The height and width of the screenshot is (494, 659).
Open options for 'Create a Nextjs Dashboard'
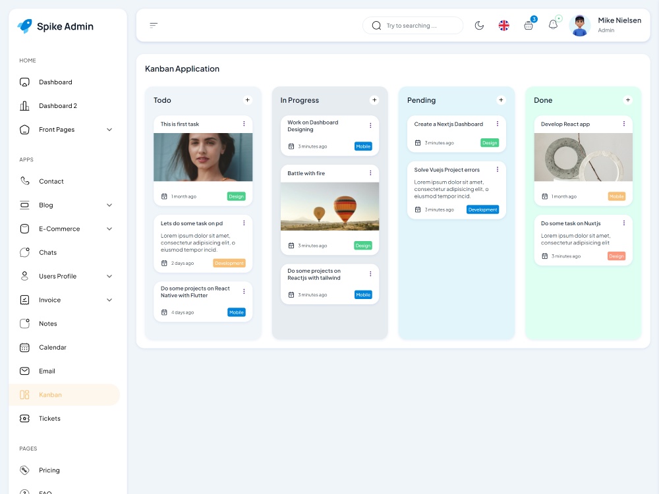click(x=497, y=124)
